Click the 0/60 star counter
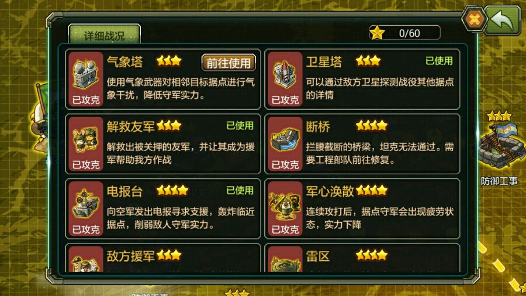 (x=405, y=33)
